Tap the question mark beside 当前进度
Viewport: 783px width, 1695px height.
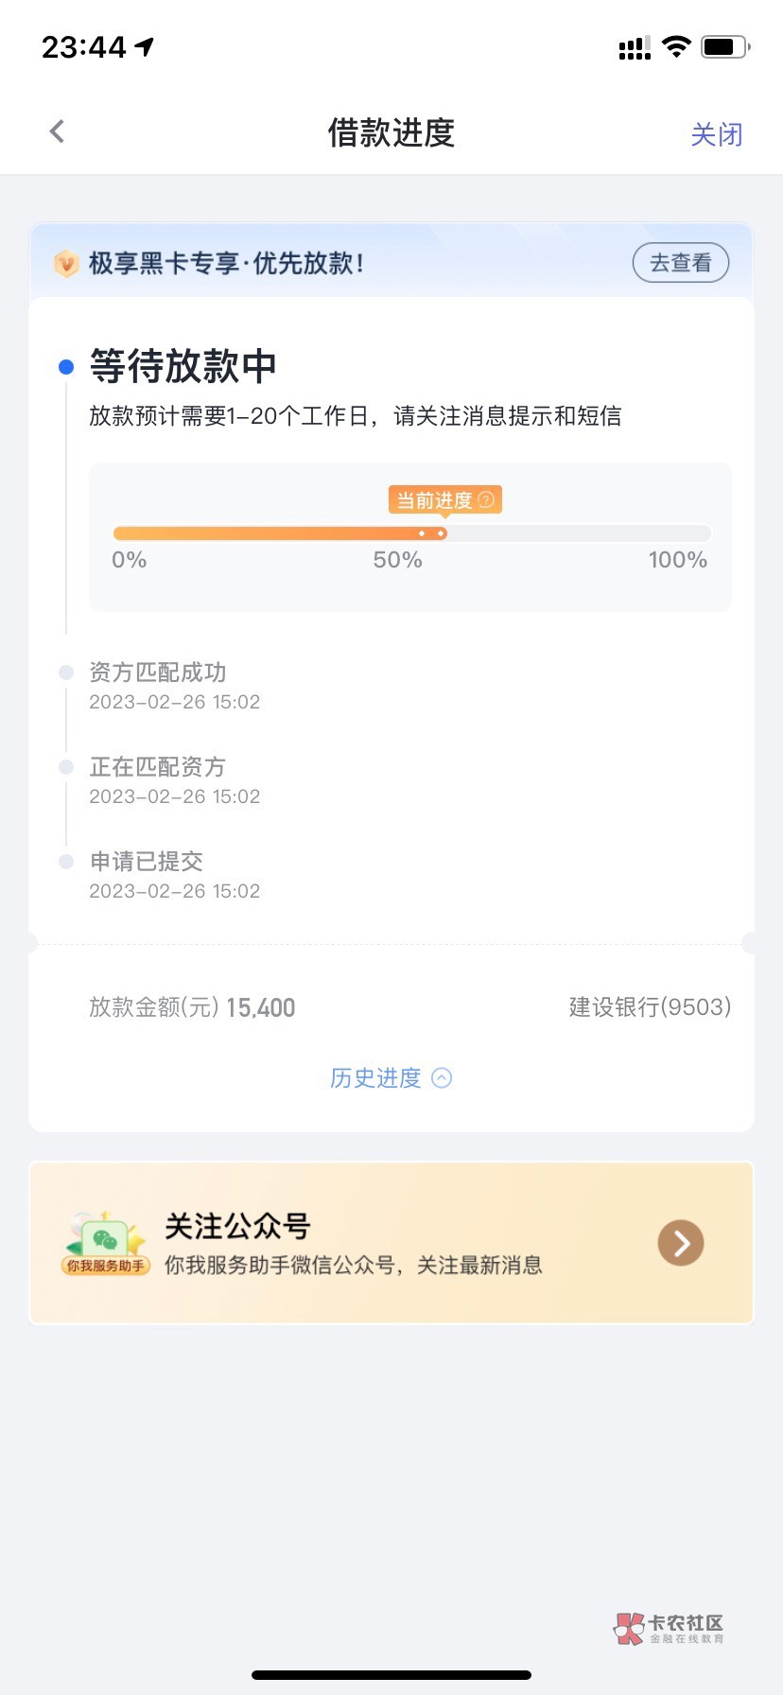click(x=486, y=499)
